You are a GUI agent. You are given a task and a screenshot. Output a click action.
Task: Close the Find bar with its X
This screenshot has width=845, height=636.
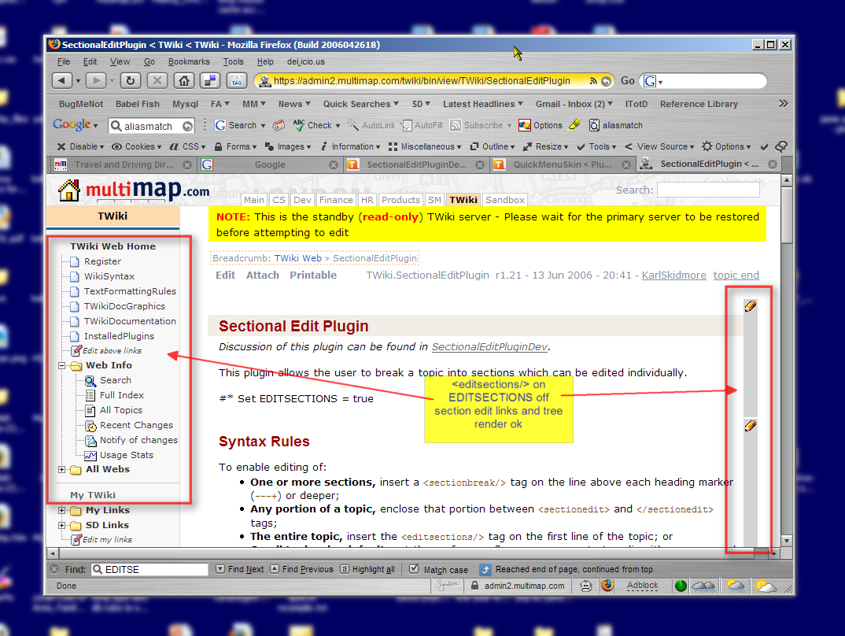click(x=54, y=569)
